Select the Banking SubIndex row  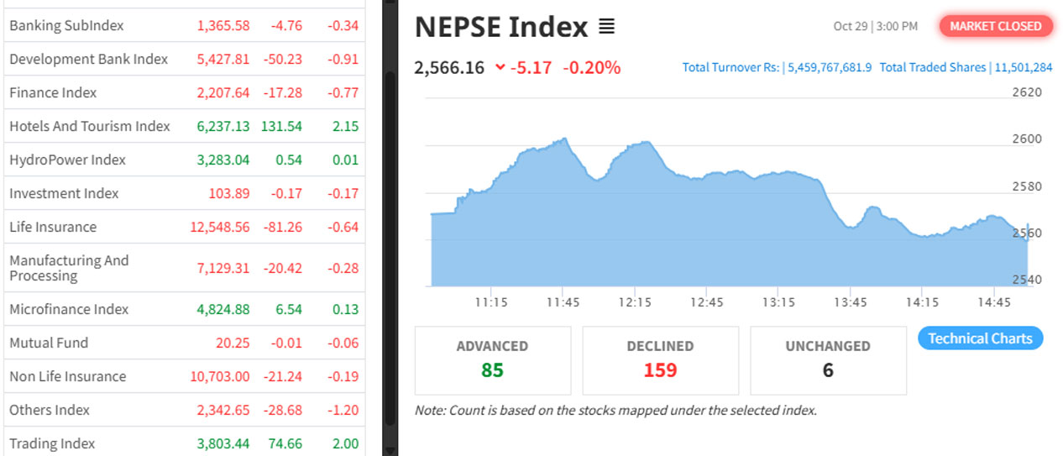click(66, 25)
